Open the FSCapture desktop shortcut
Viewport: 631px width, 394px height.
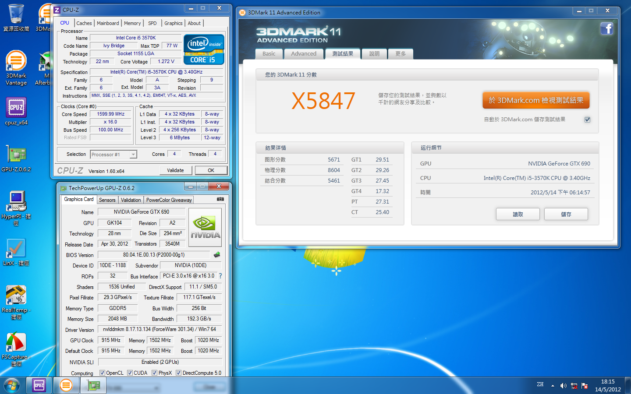point(16,349)
